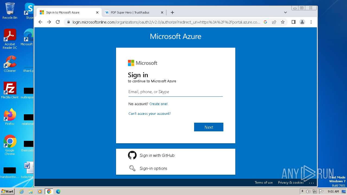Click the GitHub octocat icon
The height and width of the screenshot is (195, 347).
pyautogui.click(x=132, y=155)
